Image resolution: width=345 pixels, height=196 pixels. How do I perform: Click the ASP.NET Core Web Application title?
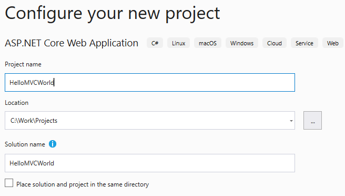[72, 43]
